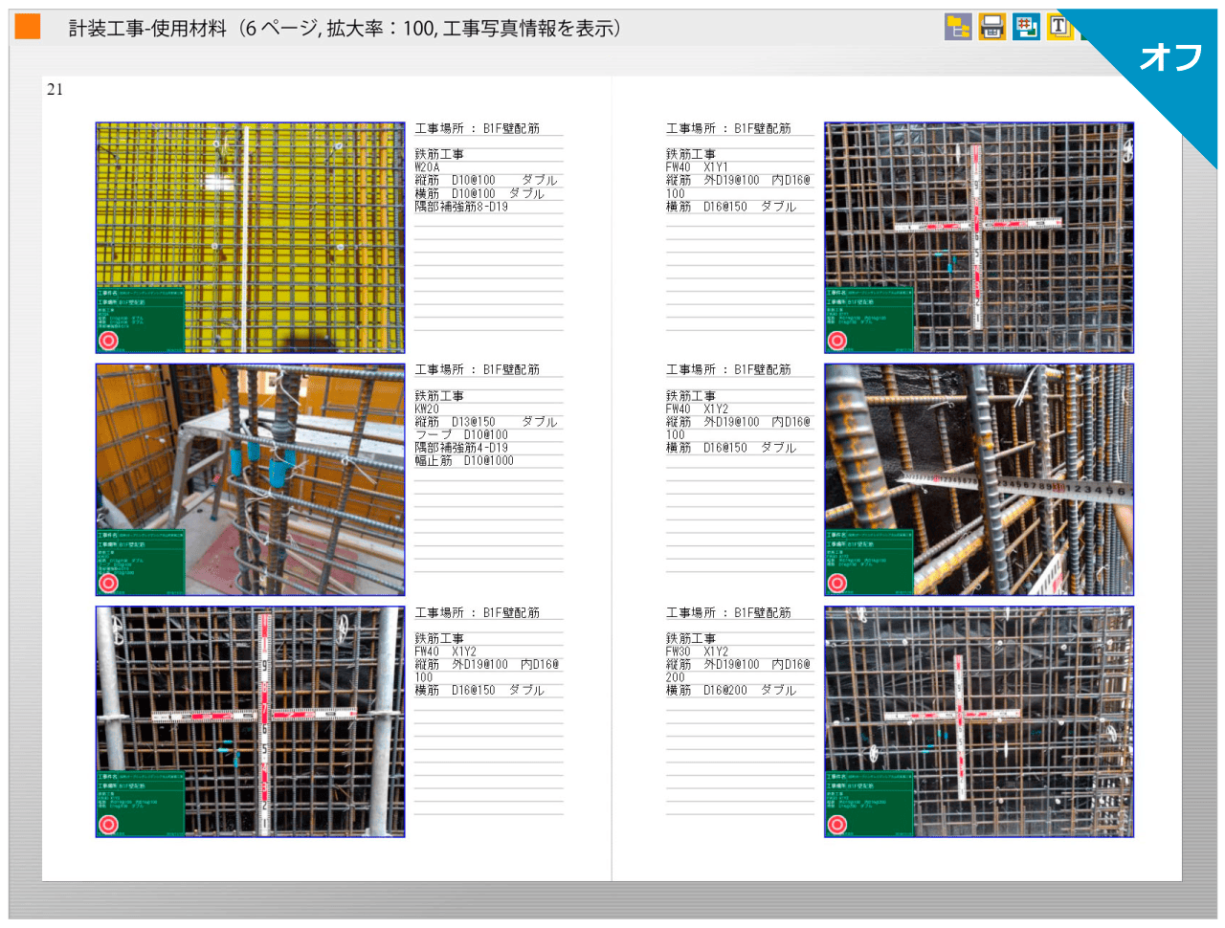Click the 'W20A' text line
The image size is (1225, 928).
[x=428, y=167]
